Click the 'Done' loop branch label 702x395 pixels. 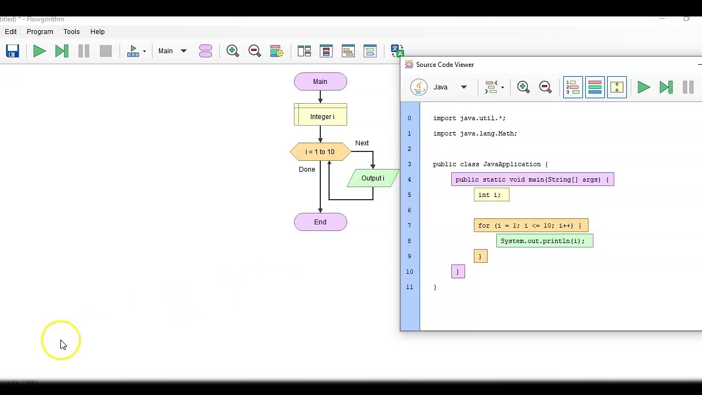[307, 170]
